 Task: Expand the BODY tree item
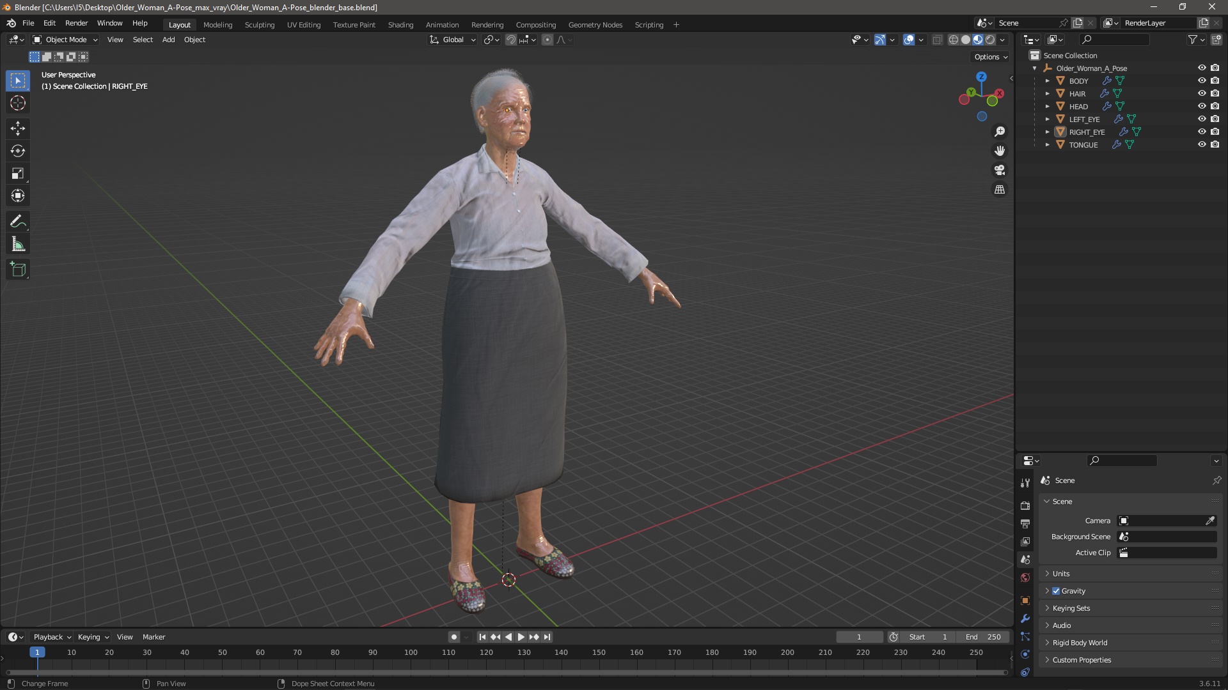click(x=1047, y=80)
